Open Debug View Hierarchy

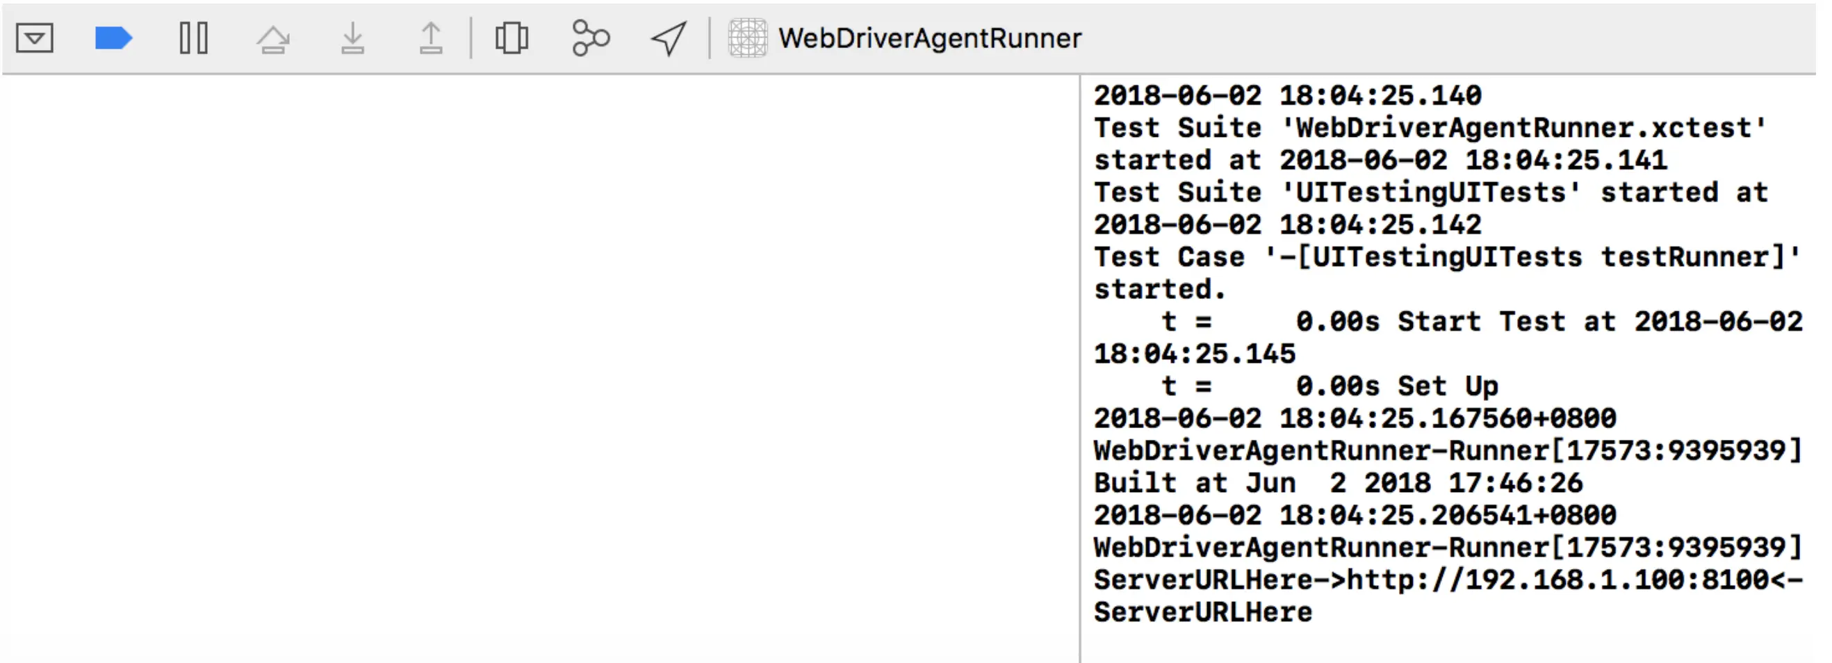pos(512,38)
